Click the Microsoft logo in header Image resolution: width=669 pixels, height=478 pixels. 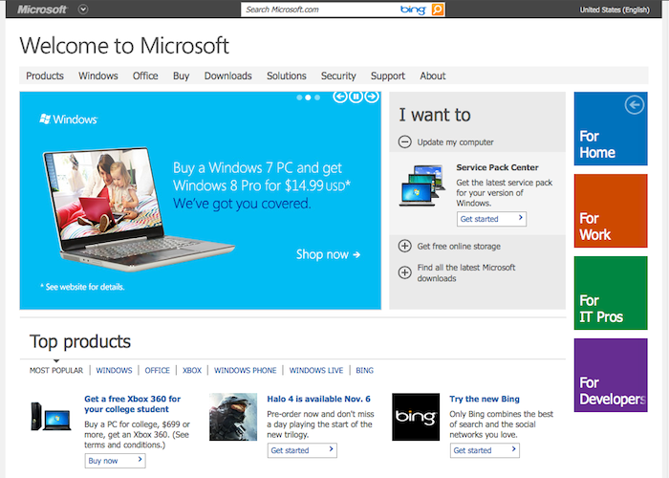42,10
